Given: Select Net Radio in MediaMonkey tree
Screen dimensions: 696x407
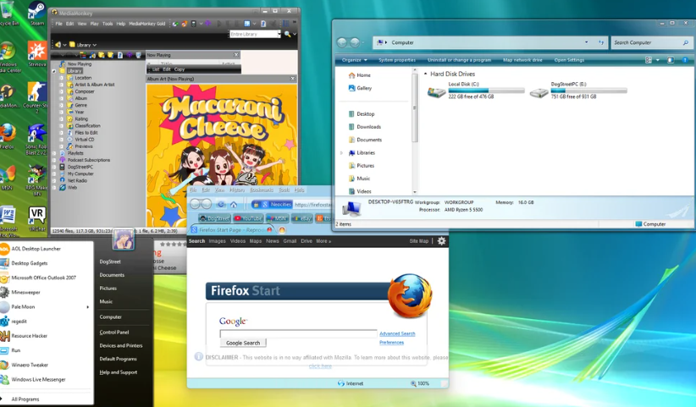Looking at the screenshot, I should coord(77,180).
